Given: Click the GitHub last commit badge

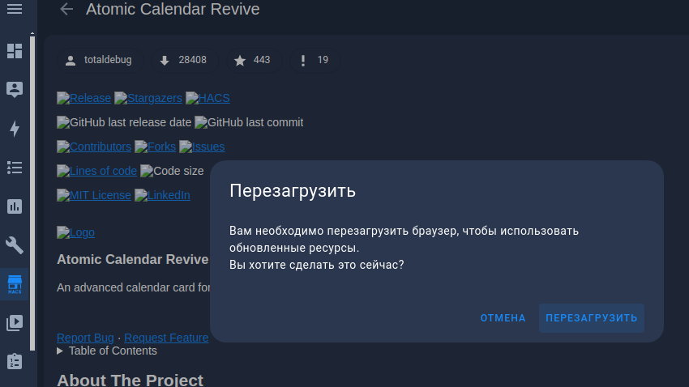Looking at the screenshot, I should point(249,122).
